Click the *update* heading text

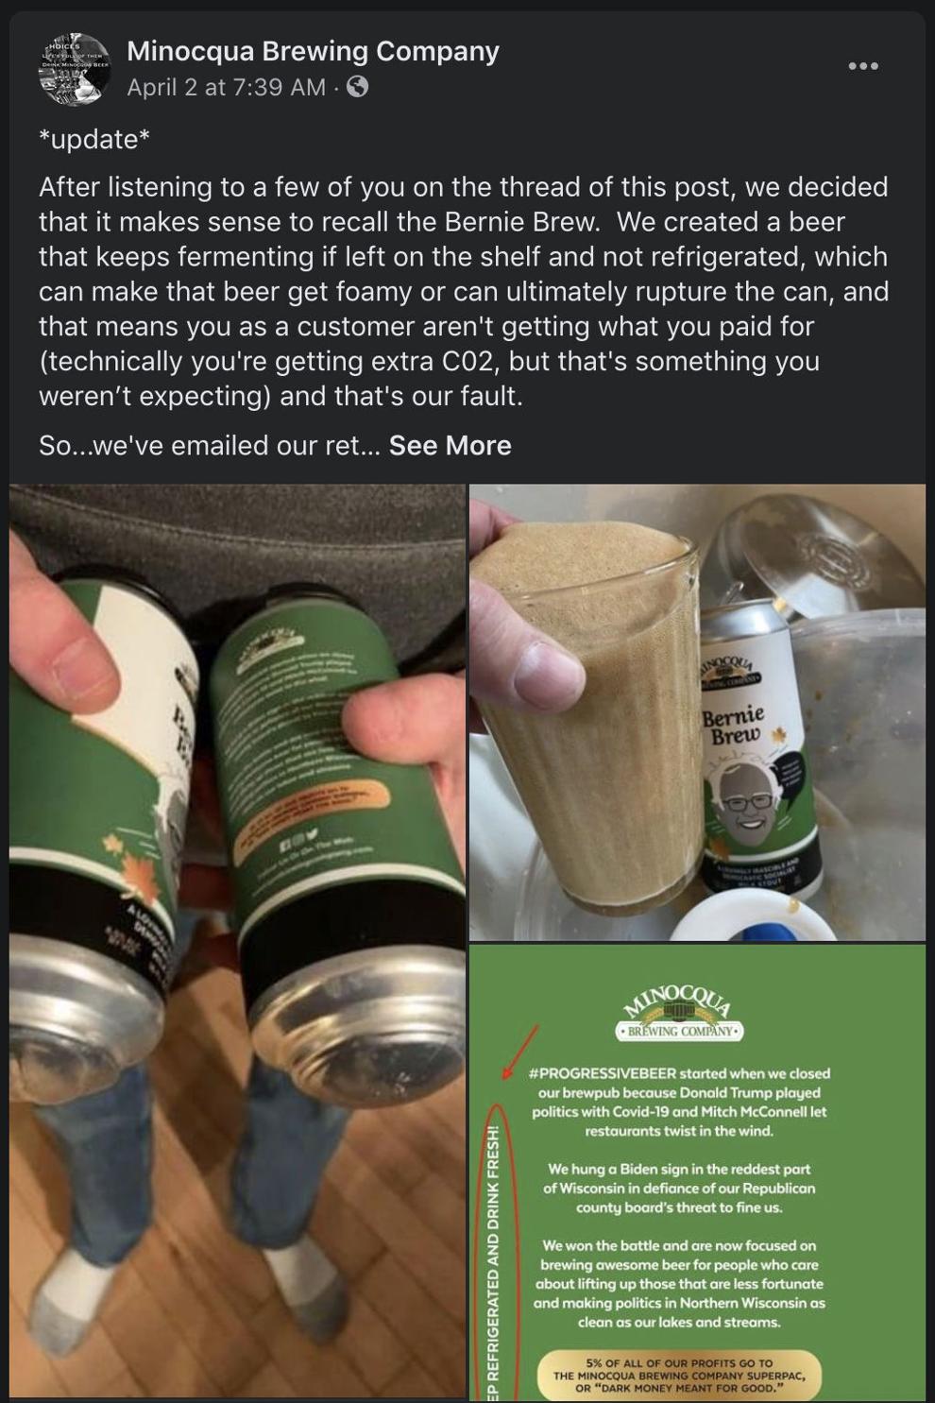[94, 139]
